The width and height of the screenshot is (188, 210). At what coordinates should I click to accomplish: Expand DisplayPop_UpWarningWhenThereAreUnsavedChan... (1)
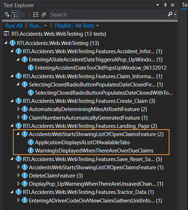click(19, 184)
